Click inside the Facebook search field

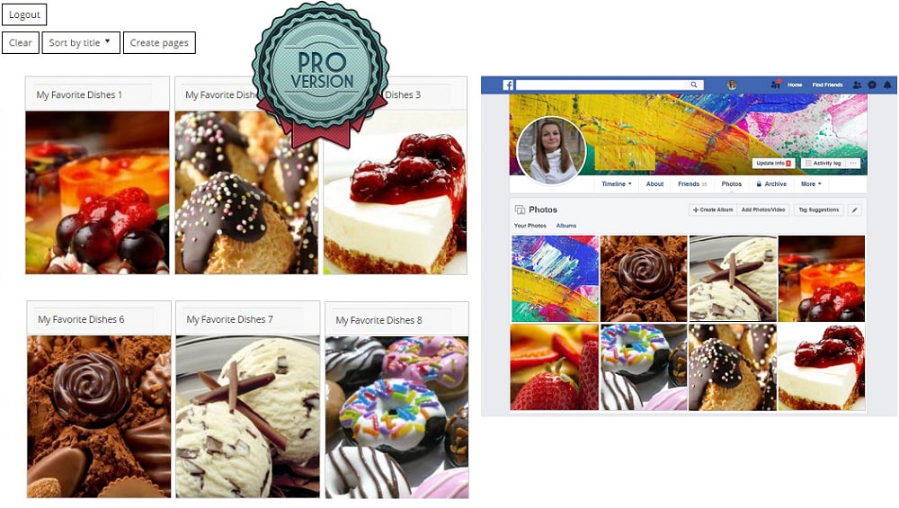[x=601, y=85]
